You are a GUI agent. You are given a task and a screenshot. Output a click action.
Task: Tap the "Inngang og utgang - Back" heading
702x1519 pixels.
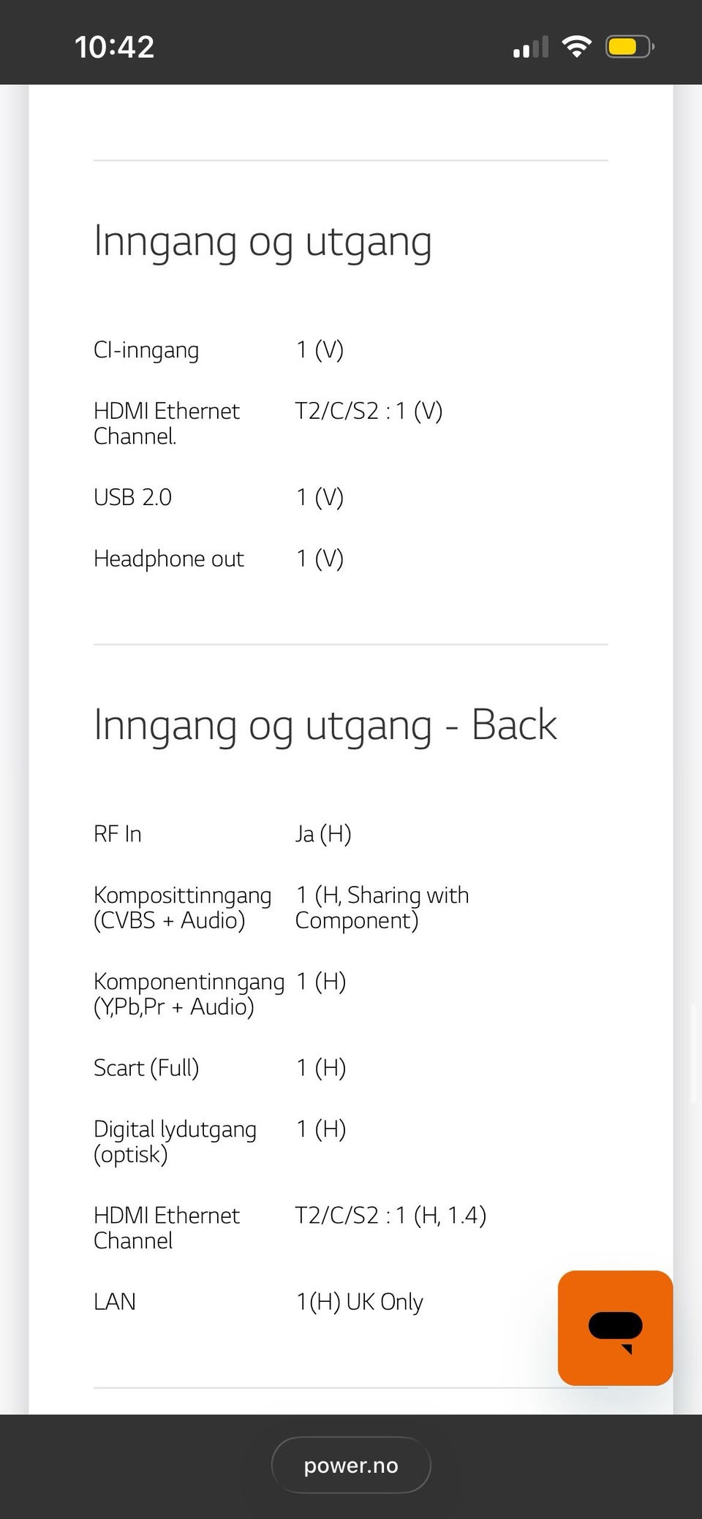(x=325, y=725)
